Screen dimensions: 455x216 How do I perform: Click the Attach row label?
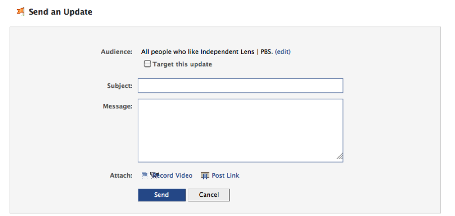121,176
